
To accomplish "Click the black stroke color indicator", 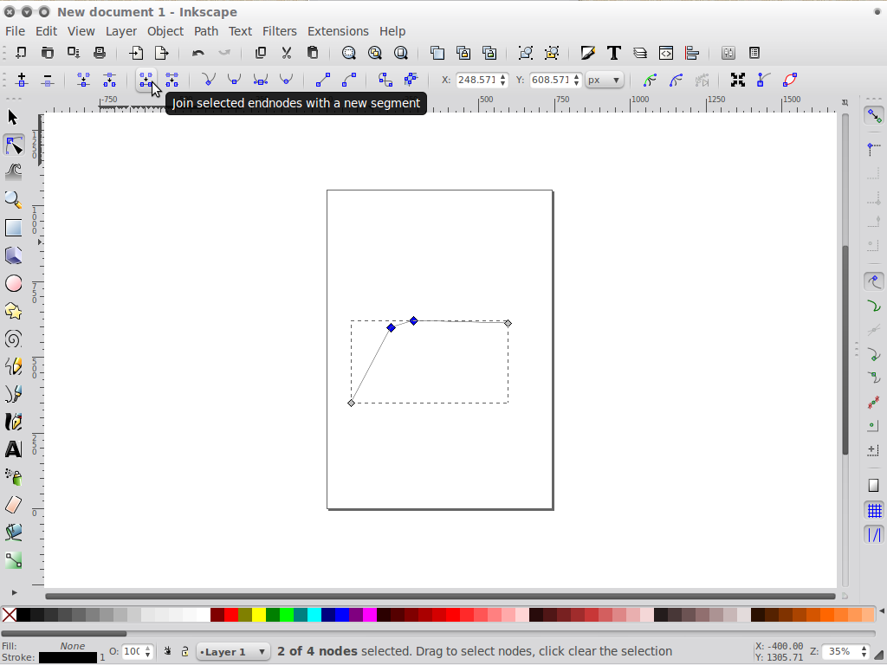I will point(68,658).
